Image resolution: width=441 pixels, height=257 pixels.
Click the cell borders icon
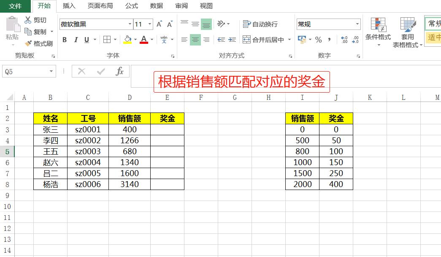pyautogui.click(x=107, y=40)
